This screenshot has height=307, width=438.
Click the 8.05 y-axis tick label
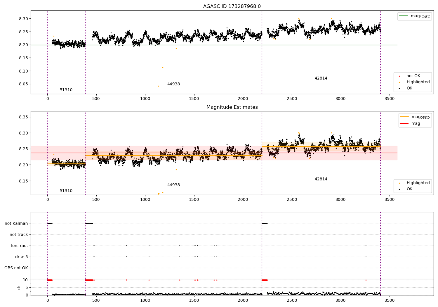23,84
